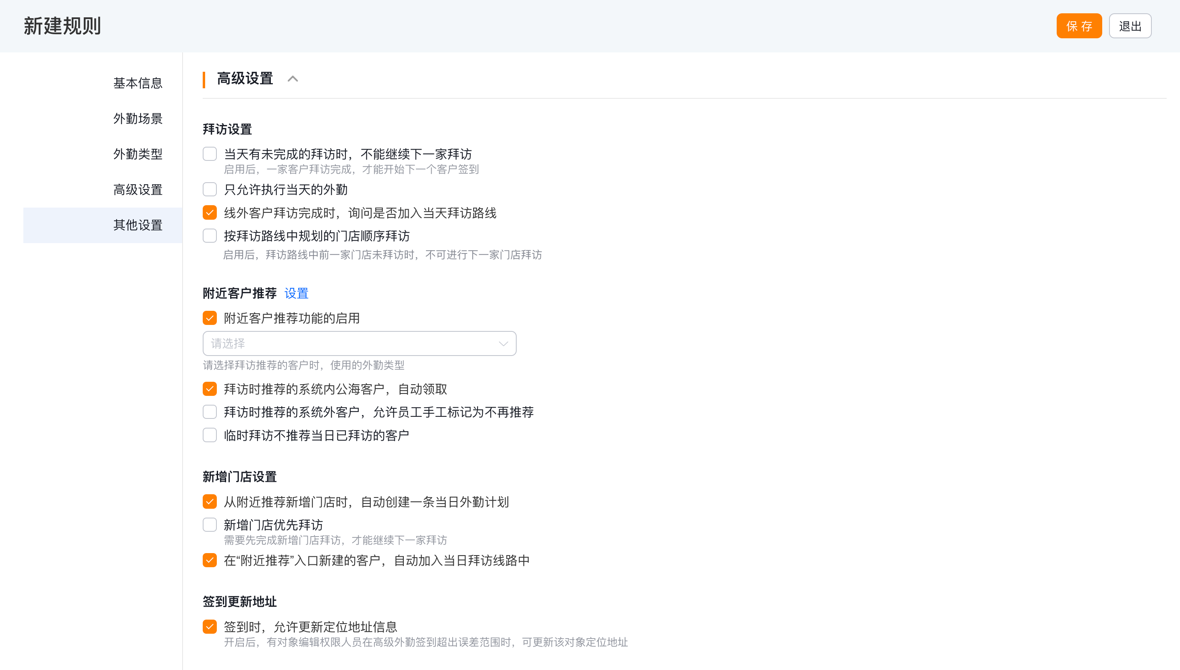Uncheck 从附近推荐新增门店时 checkbox
Image resolution: width=1180 pixels, height=670 pixels.
[210, 501]
